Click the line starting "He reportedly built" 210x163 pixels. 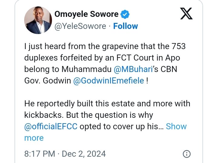pos(107,104)
